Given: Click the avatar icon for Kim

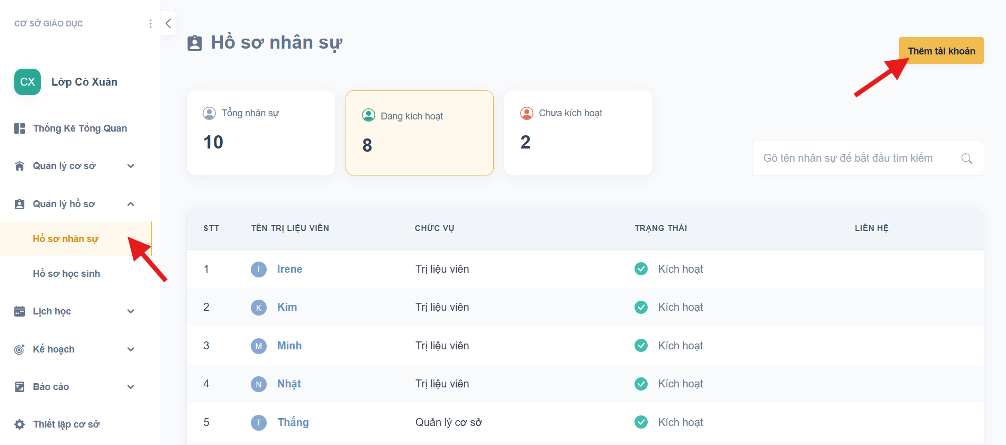Looking at the screenshot, I should [x=258, y=308].
